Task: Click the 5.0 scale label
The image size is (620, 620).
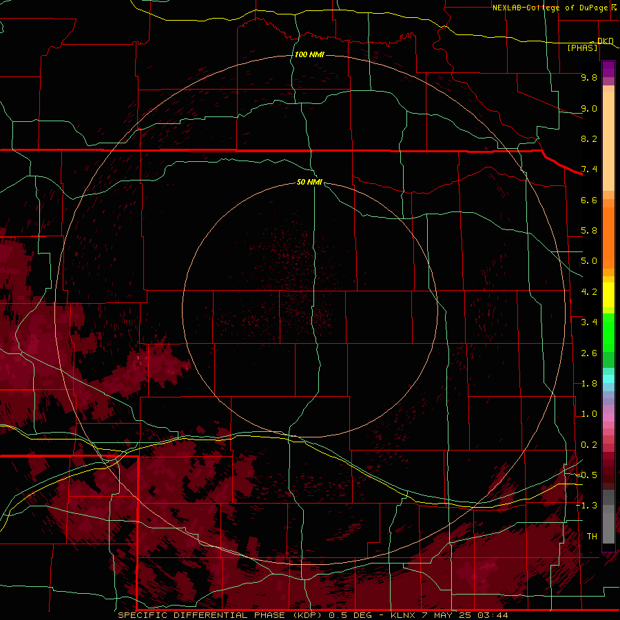Action: (589, 261)
